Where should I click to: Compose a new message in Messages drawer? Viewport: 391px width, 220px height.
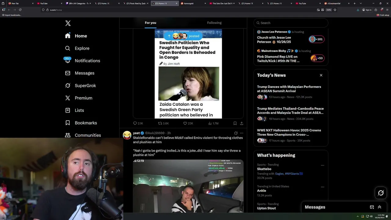(372, 207)
